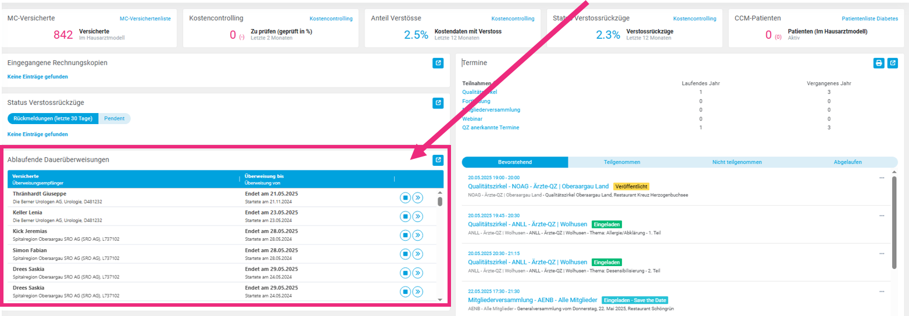Open Eingegangene Rechnungskopien in new window
Image resolution: width=909 pixels, height=316 pixels.
click(438, 63)
